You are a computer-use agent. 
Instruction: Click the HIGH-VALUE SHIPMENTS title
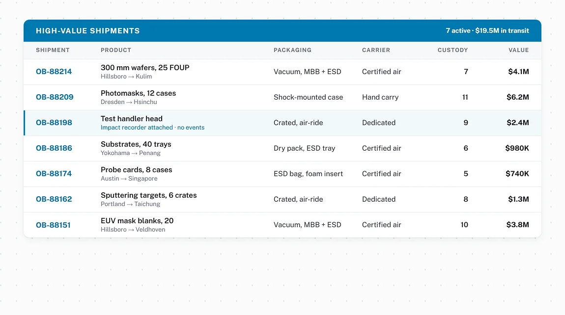[x=87, y=31]
